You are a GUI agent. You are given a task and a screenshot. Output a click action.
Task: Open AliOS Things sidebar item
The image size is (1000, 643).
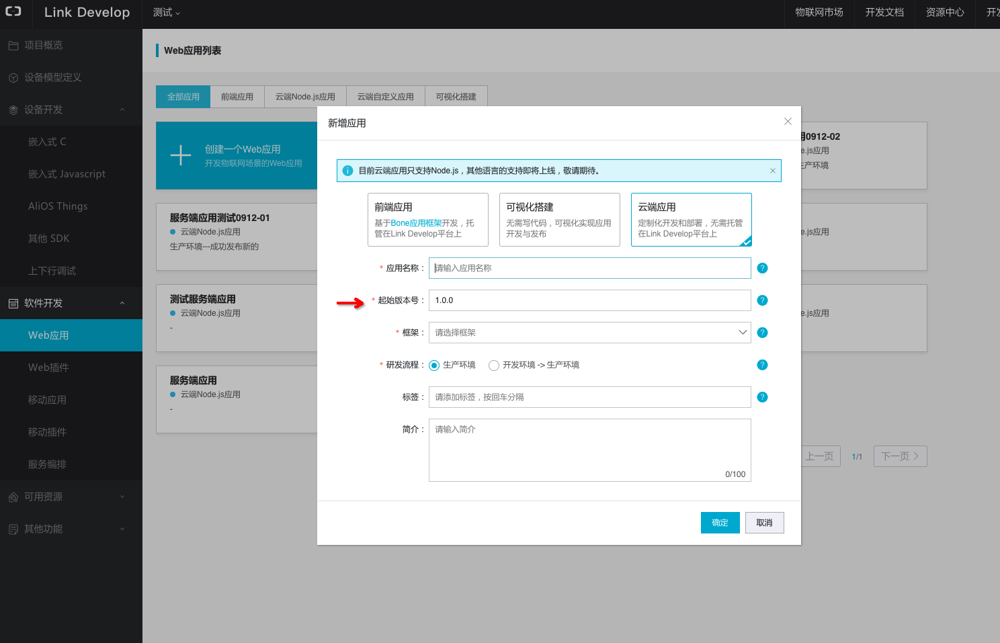[x=71, y=206]
